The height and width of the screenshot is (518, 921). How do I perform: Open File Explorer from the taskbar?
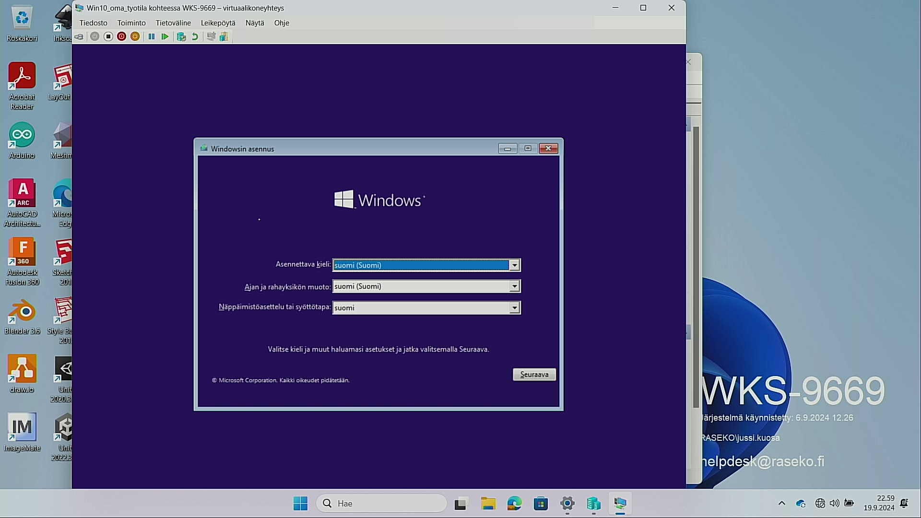[x=488, y=504]
